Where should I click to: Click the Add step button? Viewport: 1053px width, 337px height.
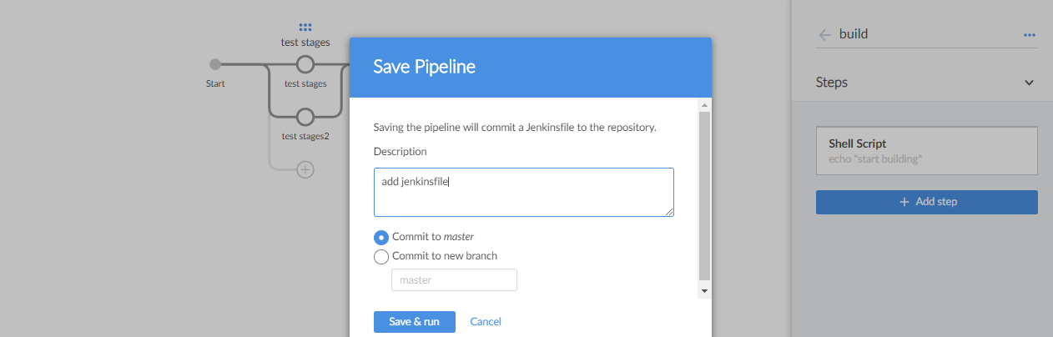pos(926,202)
